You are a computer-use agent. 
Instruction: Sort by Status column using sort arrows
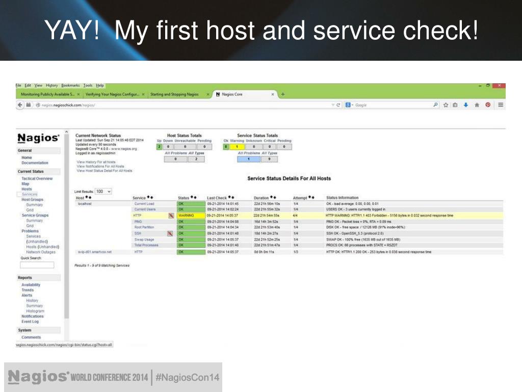click(193, 198)
